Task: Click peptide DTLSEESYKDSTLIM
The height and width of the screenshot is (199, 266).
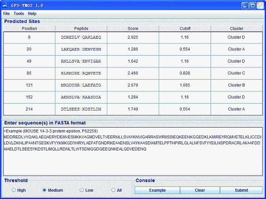Action: coord(81,109)
